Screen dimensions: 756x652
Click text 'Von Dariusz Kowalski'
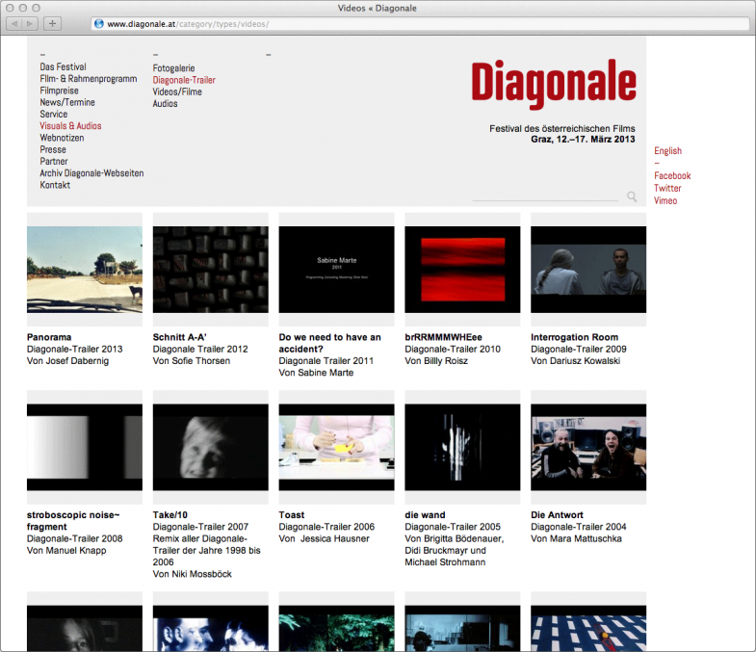(x=576, y=361)
